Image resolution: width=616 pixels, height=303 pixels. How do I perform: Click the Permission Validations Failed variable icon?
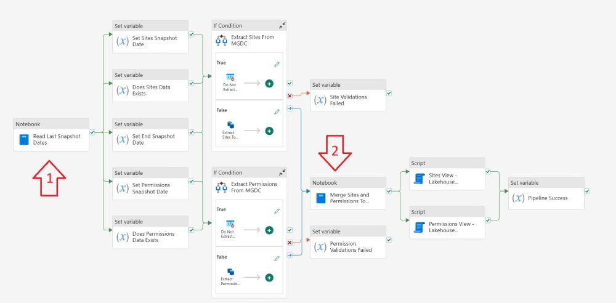click(321, 247)
